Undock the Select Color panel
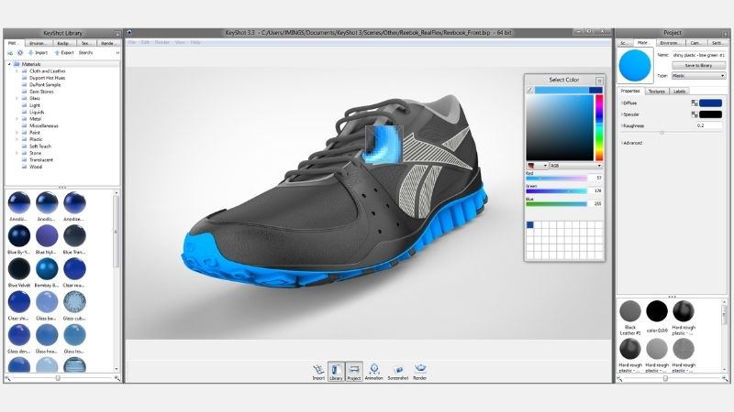Screen dimensions: 734x412 pyautogui.click(x=599, y=81)
